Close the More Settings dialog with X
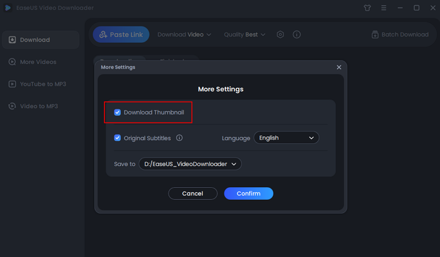This screenshot has height=257, width=440. tap(339, 67)
